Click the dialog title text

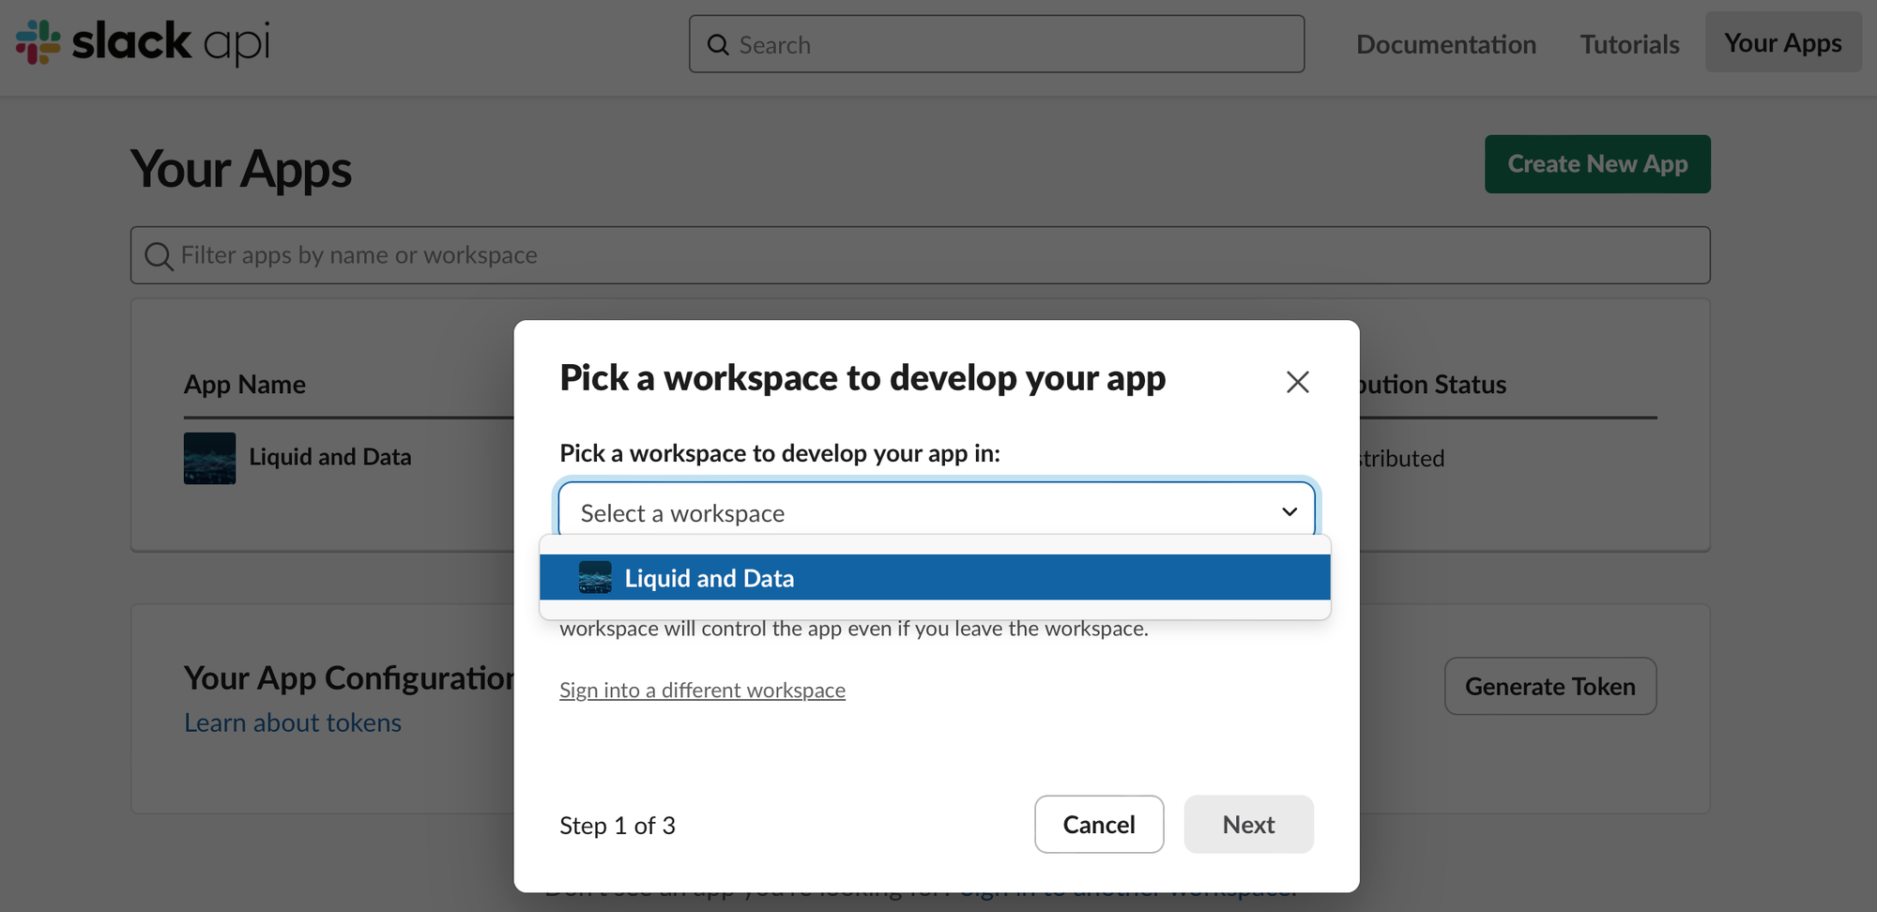point(862,378)
